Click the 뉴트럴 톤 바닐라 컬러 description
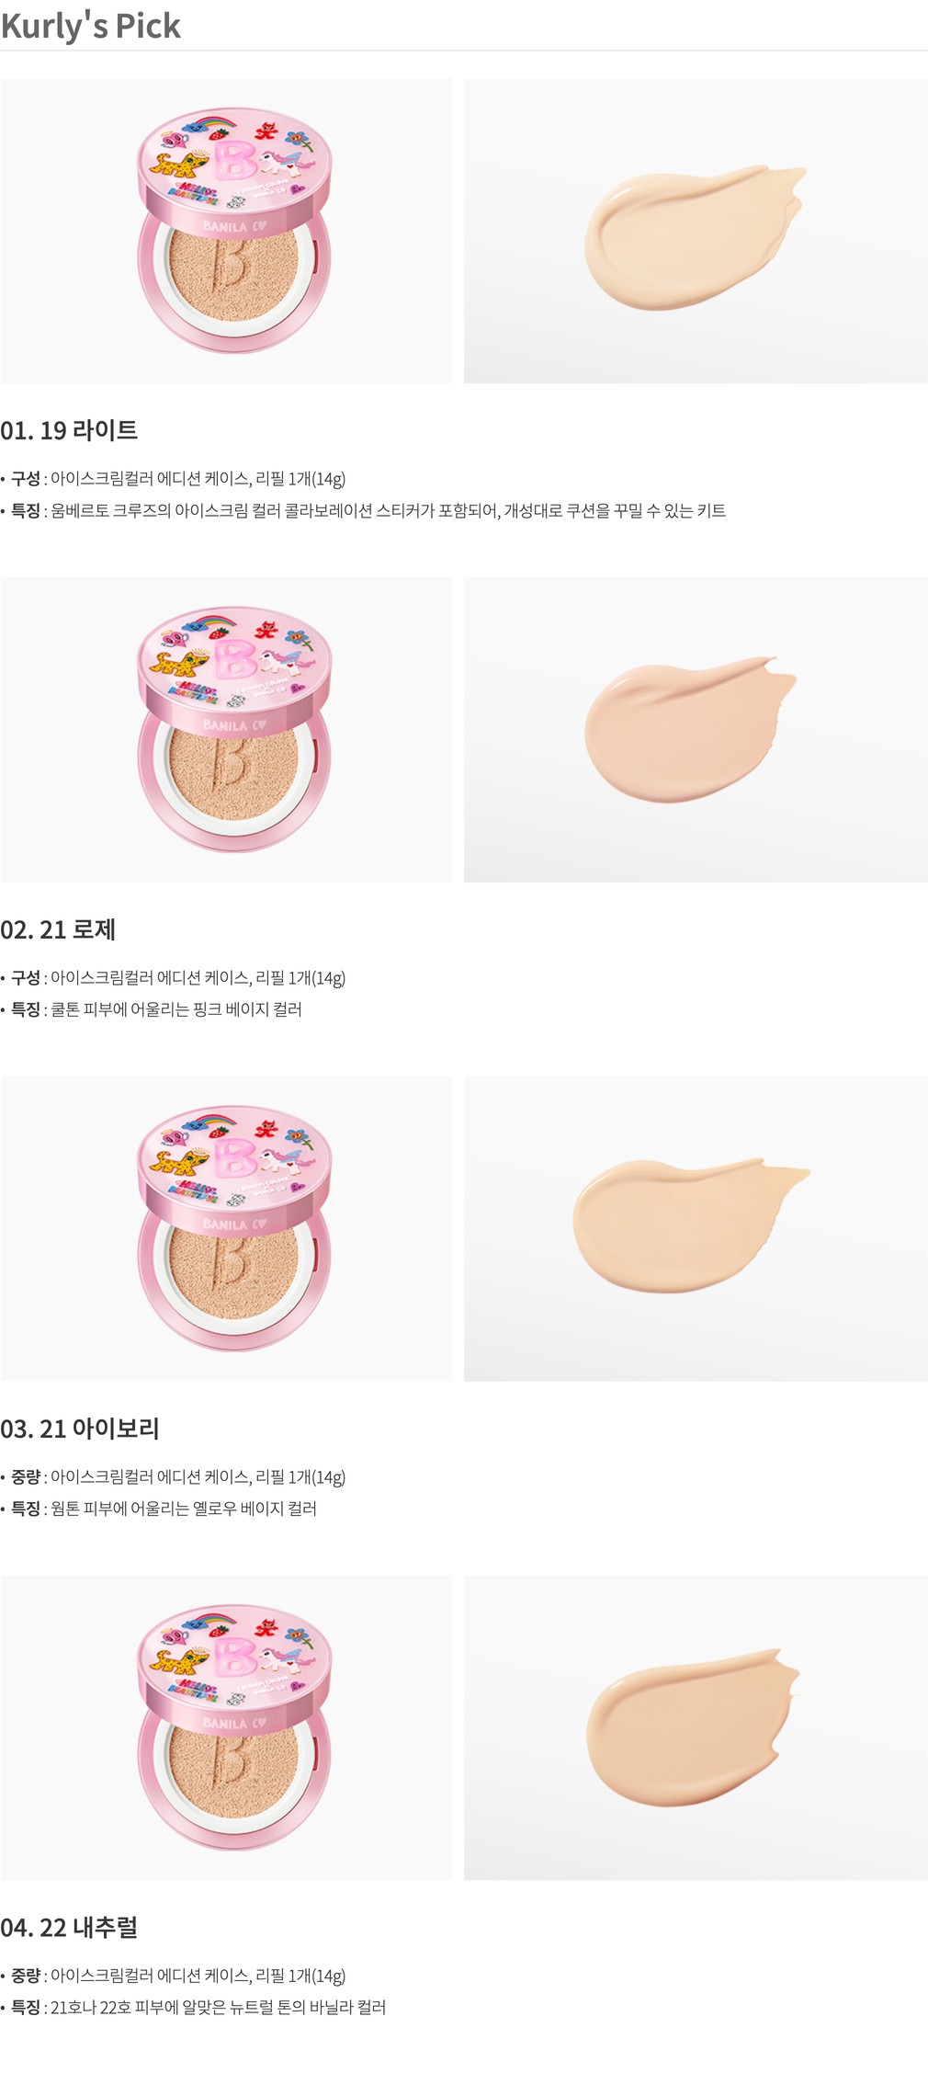The height and width of the screenshot is (2073, 928). click(193, 2008)
